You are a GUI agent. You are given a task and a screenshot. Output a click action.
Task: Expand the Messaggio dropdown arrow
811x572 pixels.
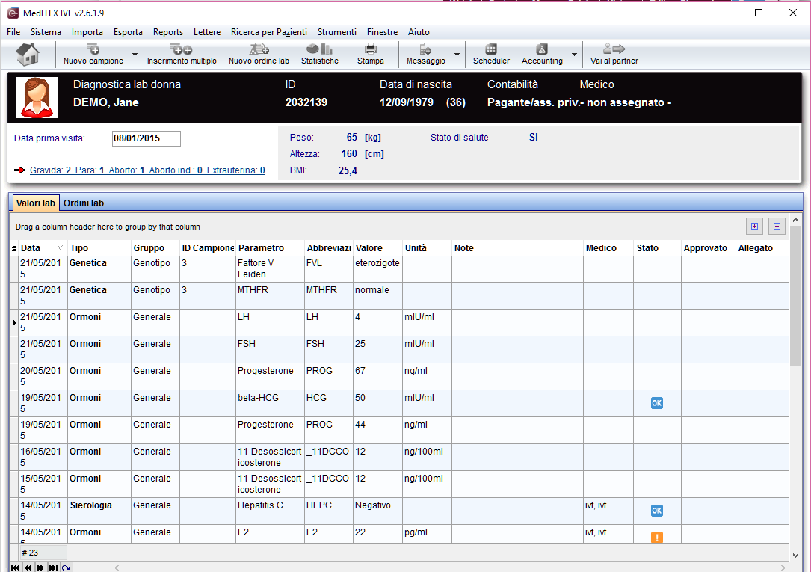click(x=457, y=55)
